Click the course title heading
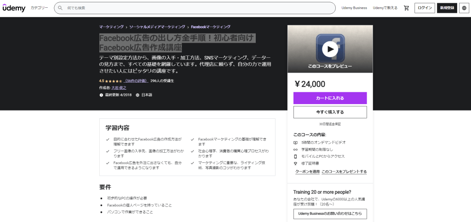Viewport: 471px width, 222px height. pos(178,43)
